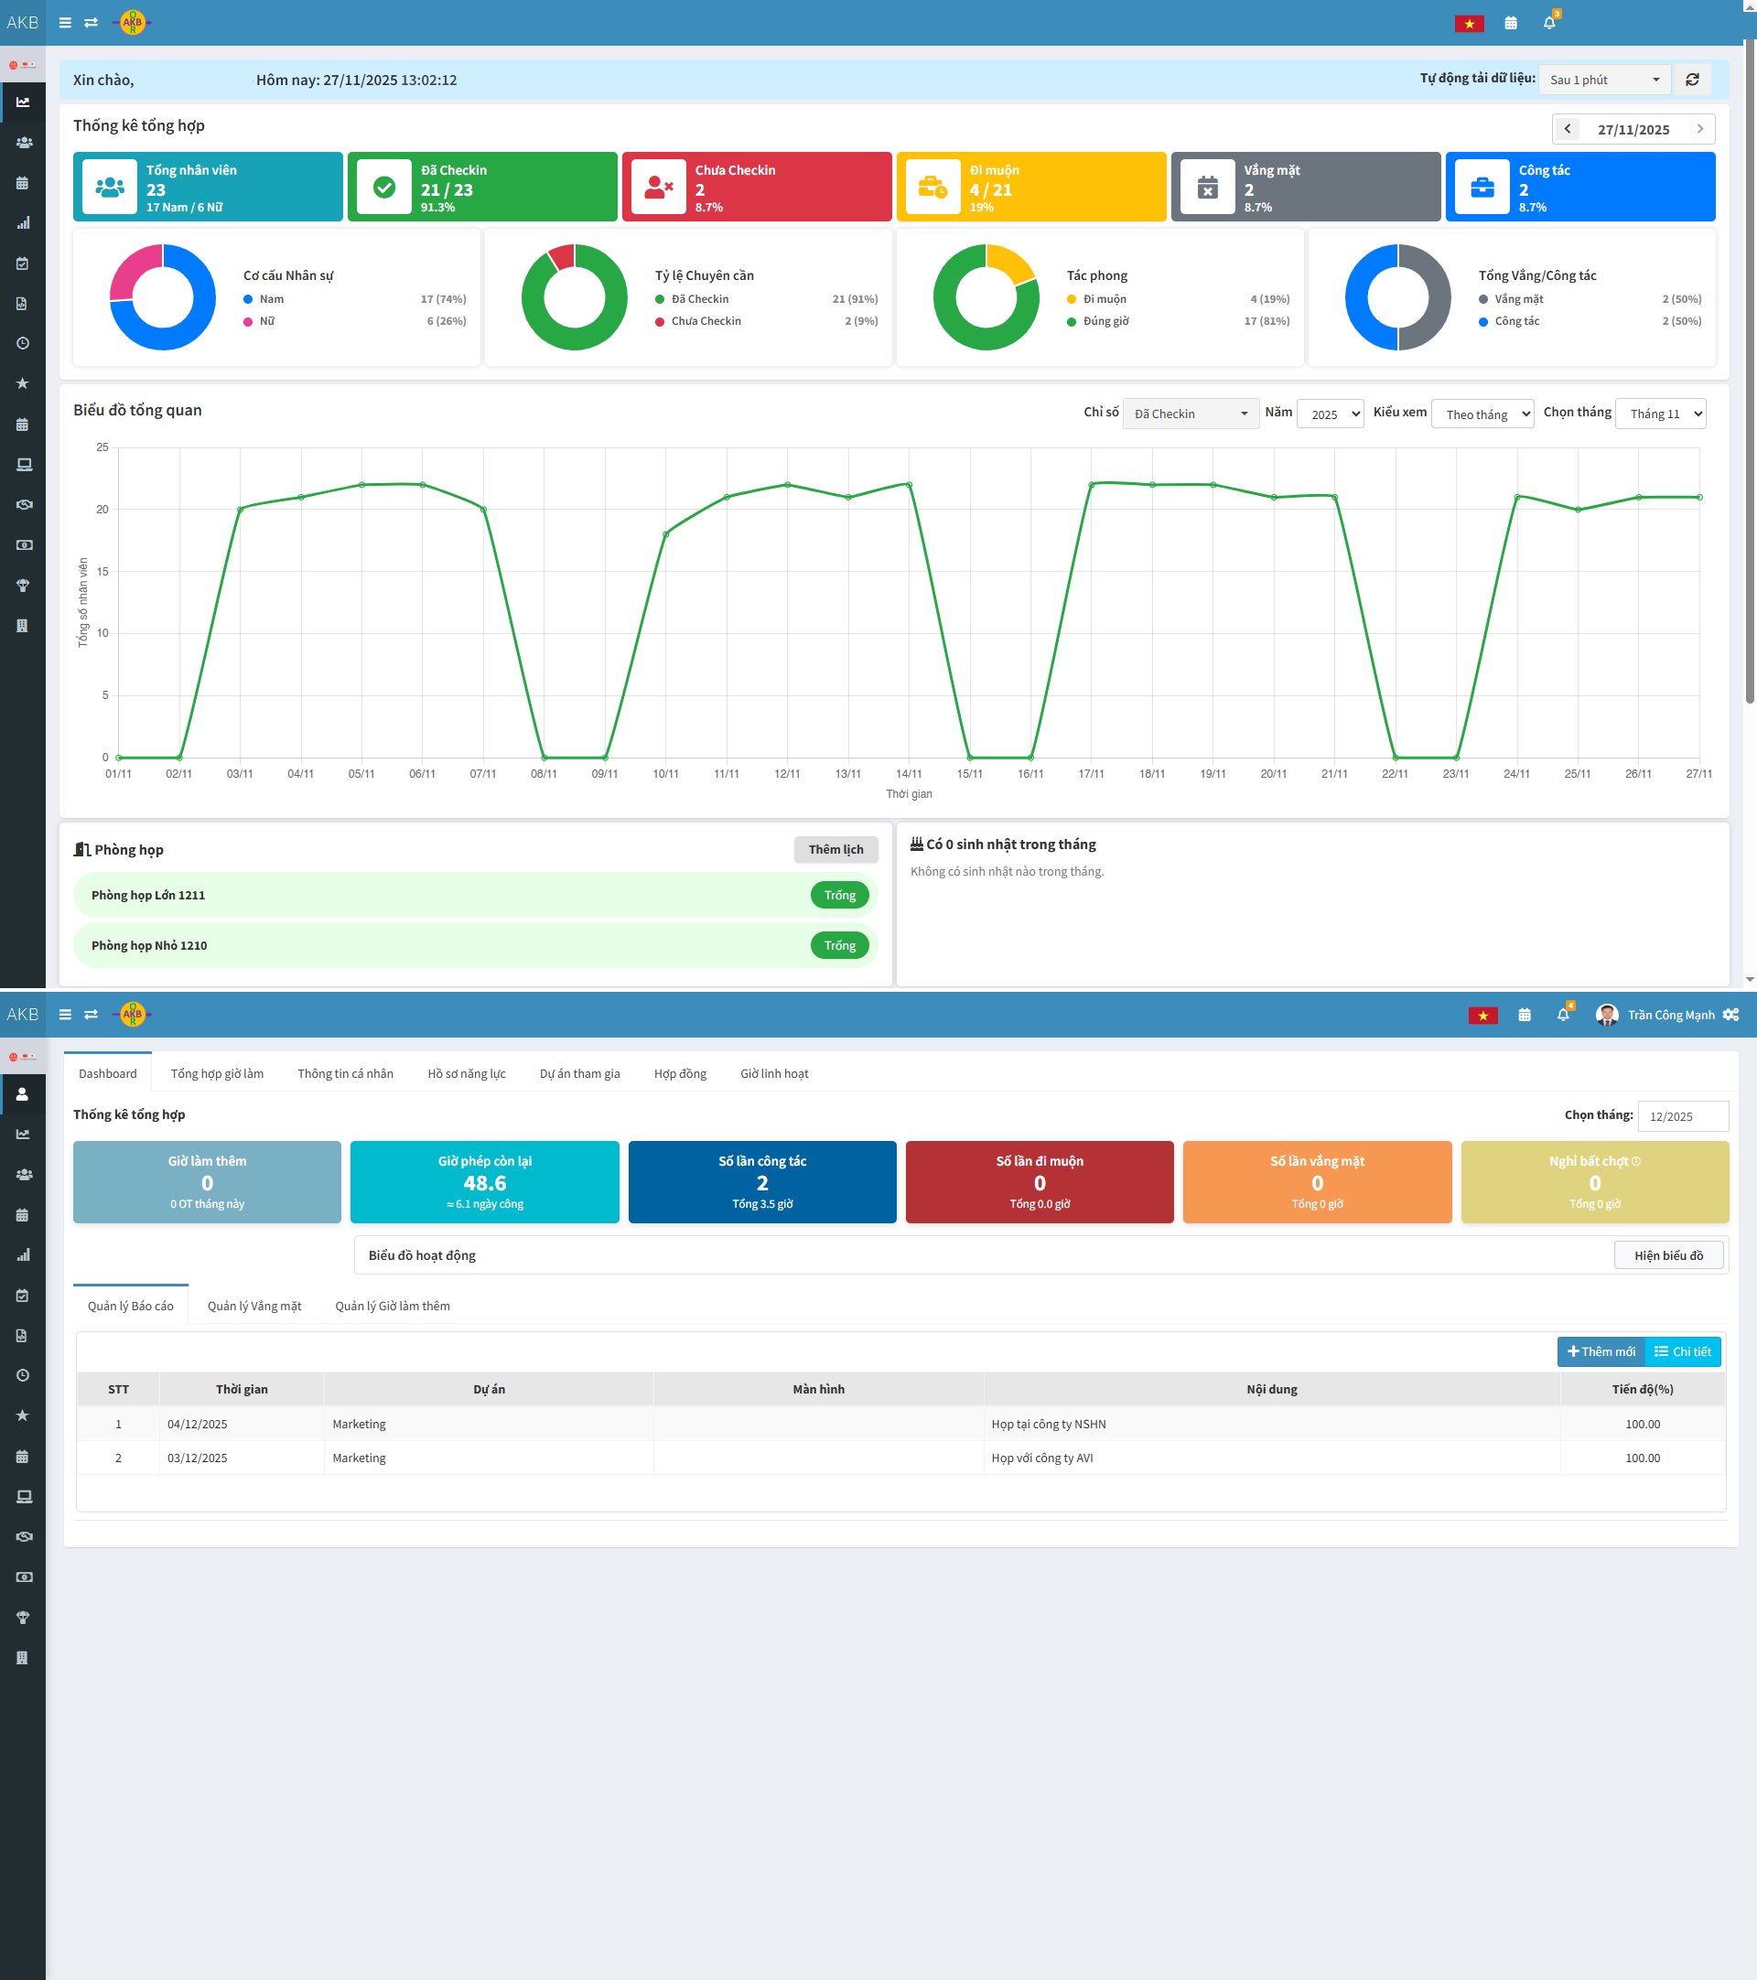
Task: Click the info icon beside Nghỉ bất chợt
Action: click(x=1637, y=1160)
